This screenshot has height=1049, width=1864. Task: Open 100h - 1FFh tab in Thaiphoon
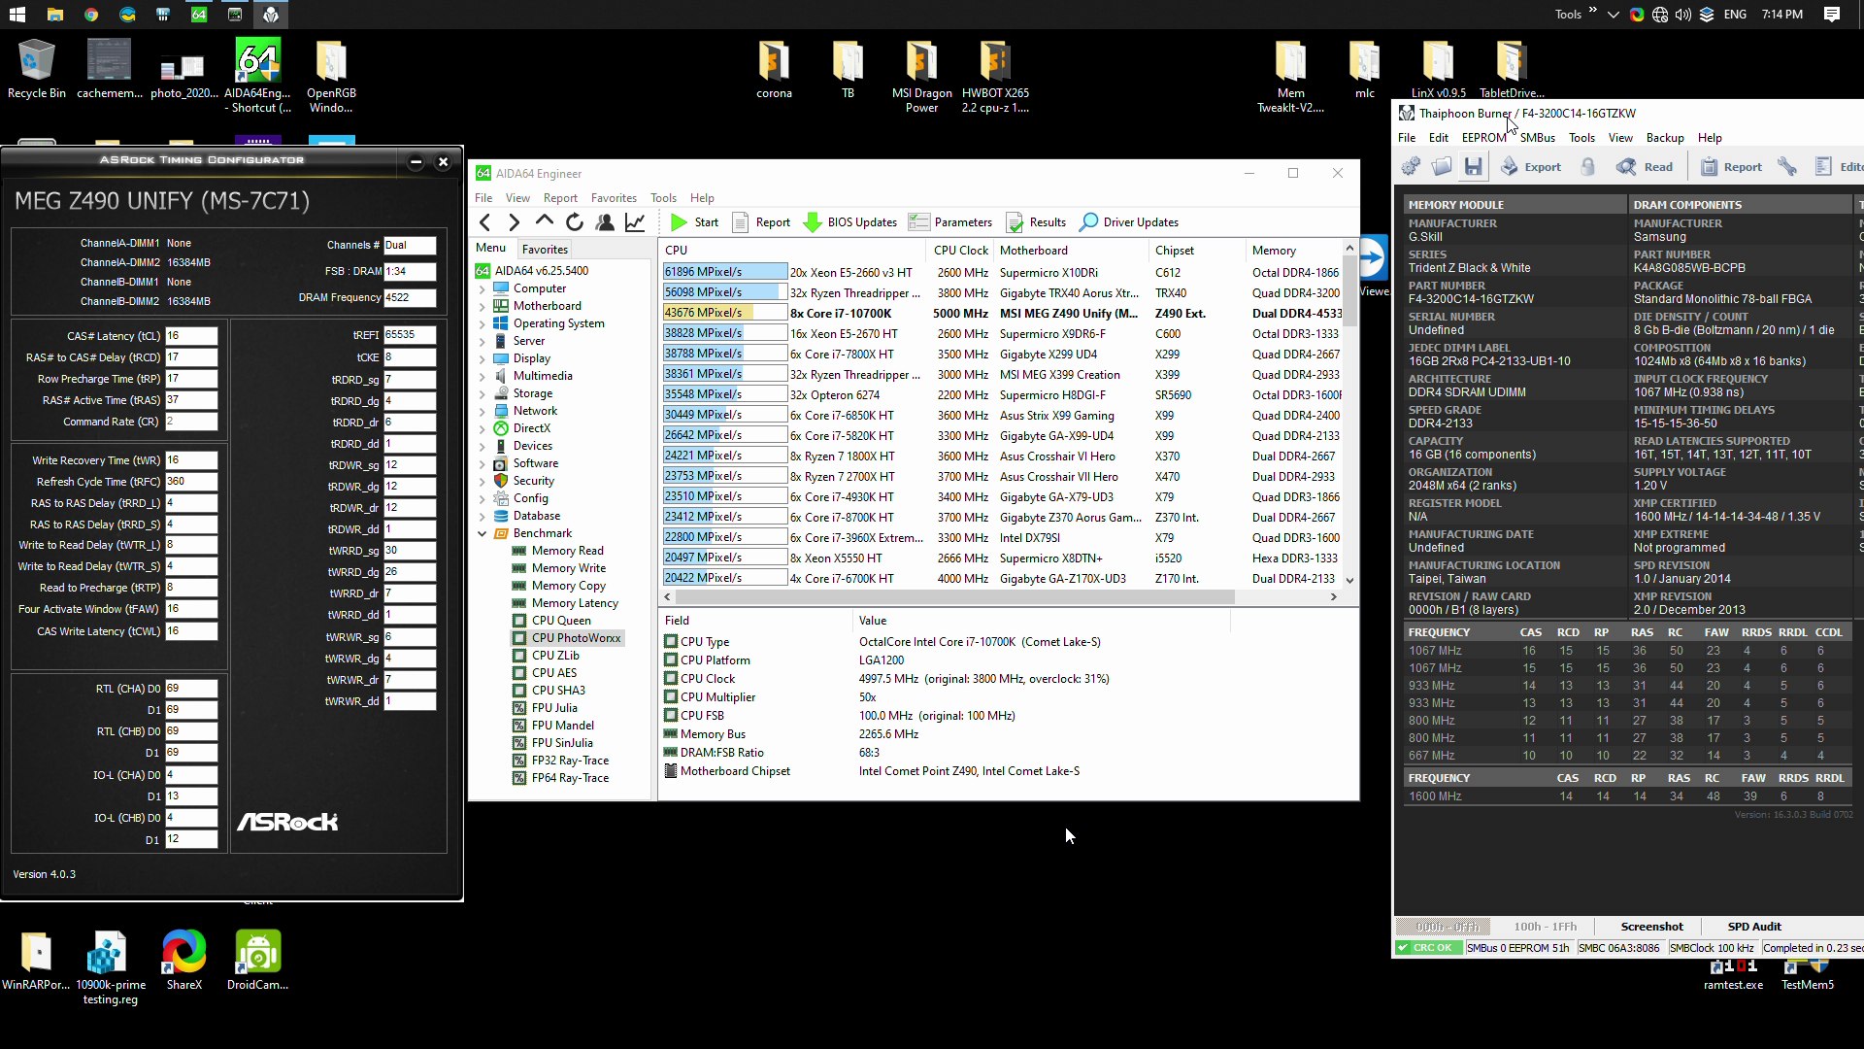click(1545, 927)
